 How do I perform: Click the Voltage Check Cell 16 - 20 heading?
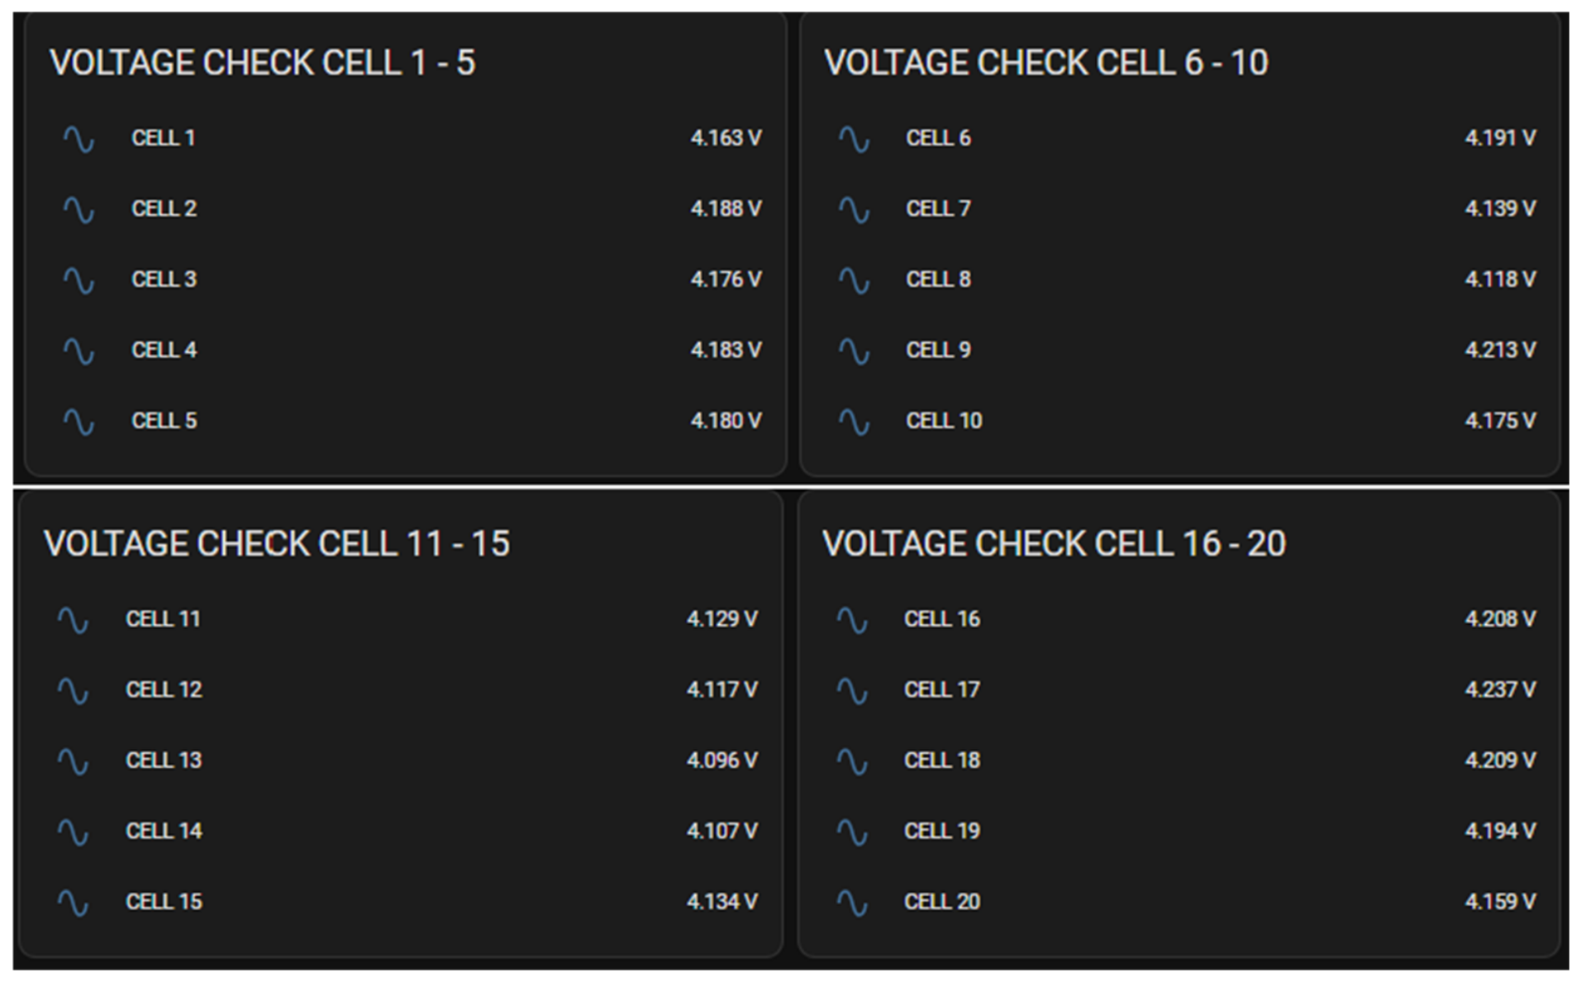point(1054,544)
